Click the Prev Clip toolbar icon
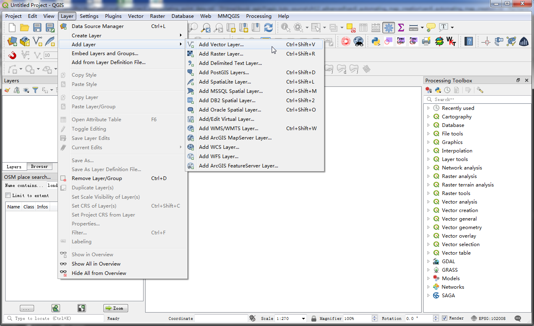 click(413, 41)
